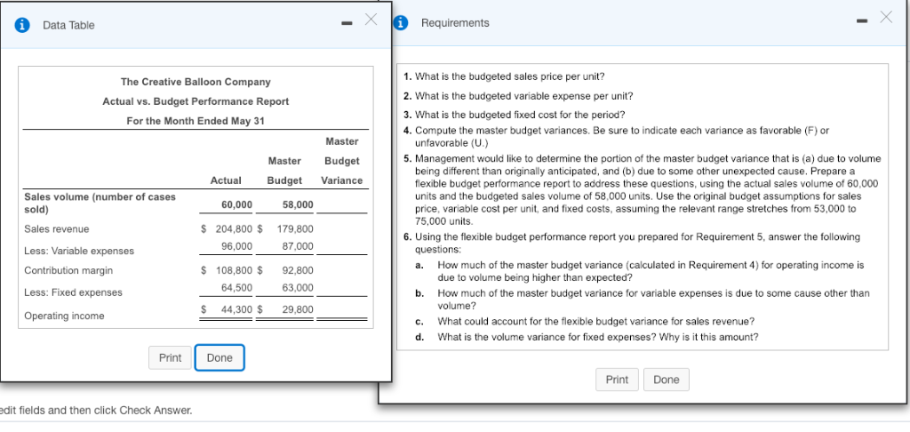Select budgeted variable expenses 87,000
910x432 pixels.
[298, 246]
